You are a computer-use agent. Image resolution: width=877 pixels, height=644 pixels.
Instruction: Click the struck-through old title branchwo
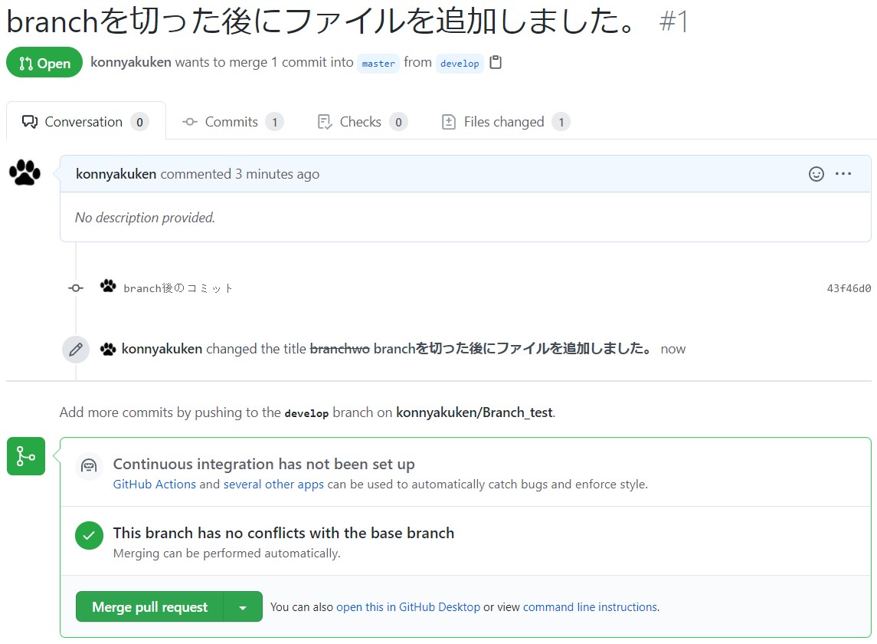[x=339, y=349]
